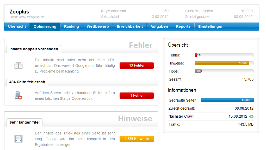The width and height of the screenshot is (266, 150).
Task: Open the 1.836 Hinweise orange button
Action: click(137, 139)
